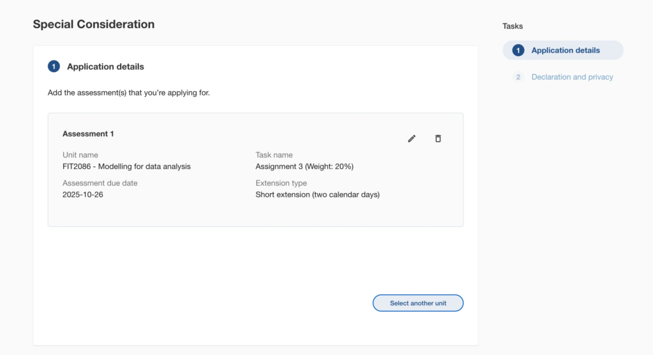
Task: Open Application details in the Tasks list
Action: click(x=565, y=50)
